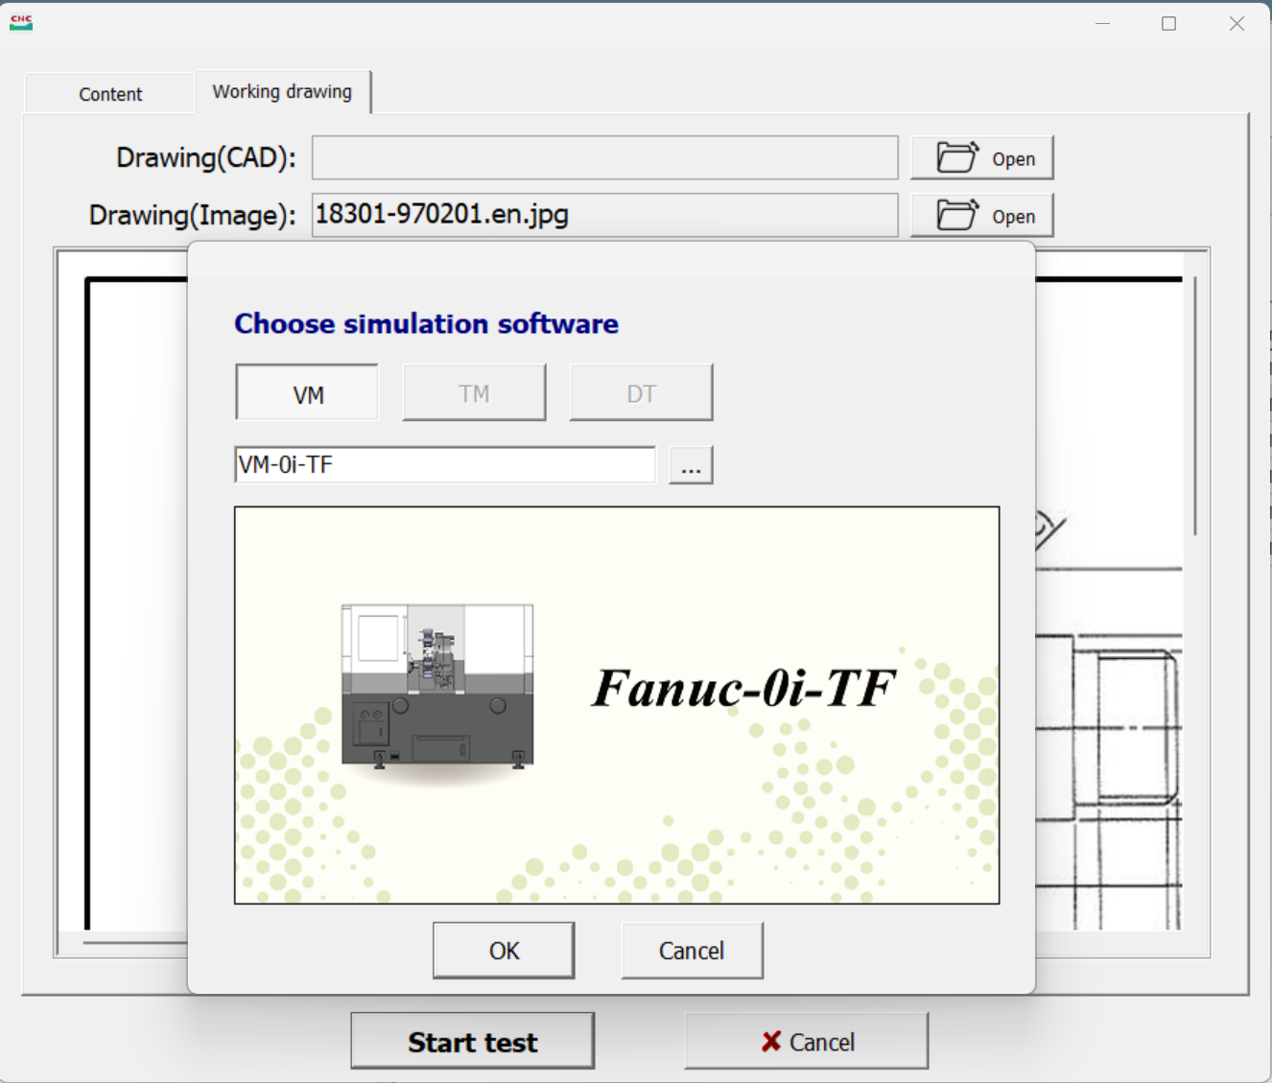Click the drawing preview vertical scrollbar
The height and width of the screenshot is (1083, 1272).
click(1195, 406)
